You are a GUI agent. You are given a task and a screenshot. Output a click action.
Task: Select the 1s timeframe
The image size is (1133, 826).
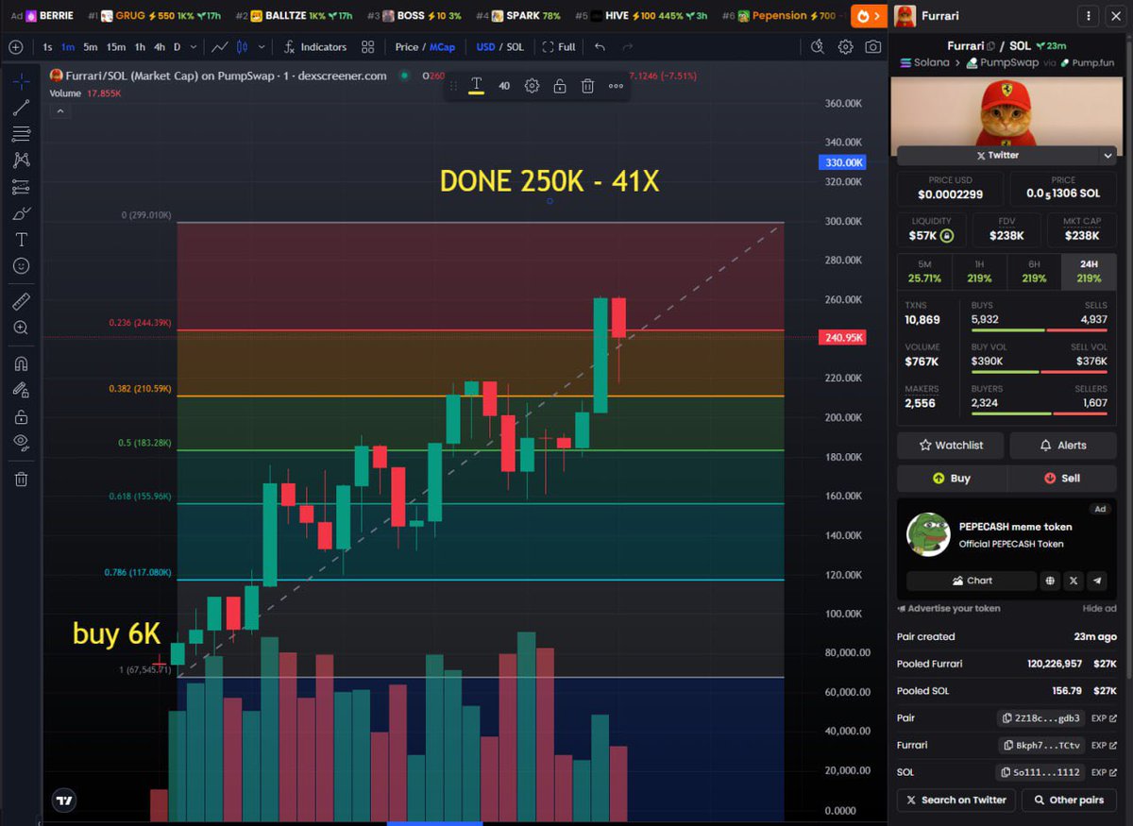(47, 46)
